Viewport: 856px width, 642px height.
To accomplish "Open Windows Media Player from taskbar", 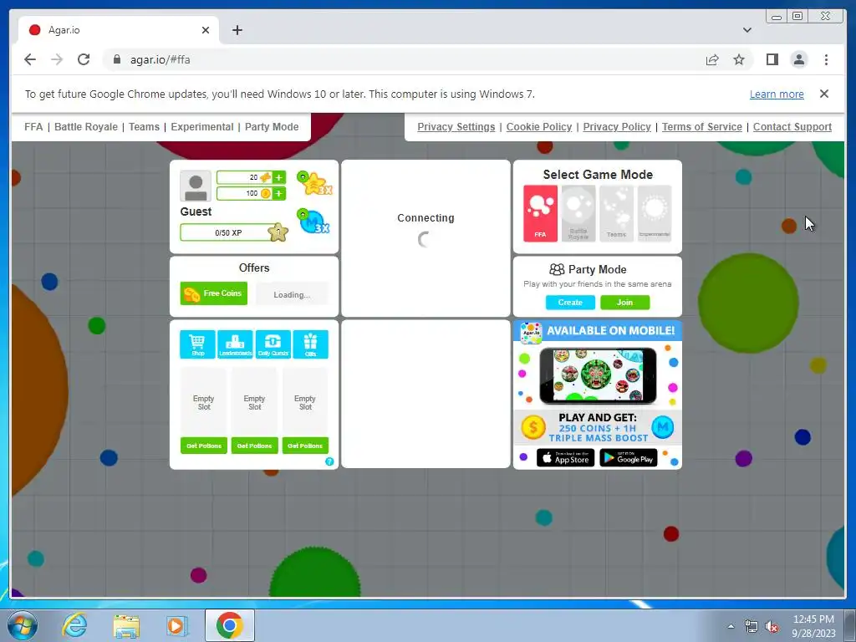I will [176, 625].
